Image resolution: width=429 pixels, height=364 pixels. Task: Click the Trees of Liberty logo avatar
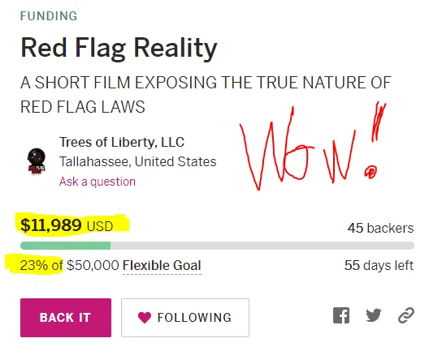tap(37, 161)
